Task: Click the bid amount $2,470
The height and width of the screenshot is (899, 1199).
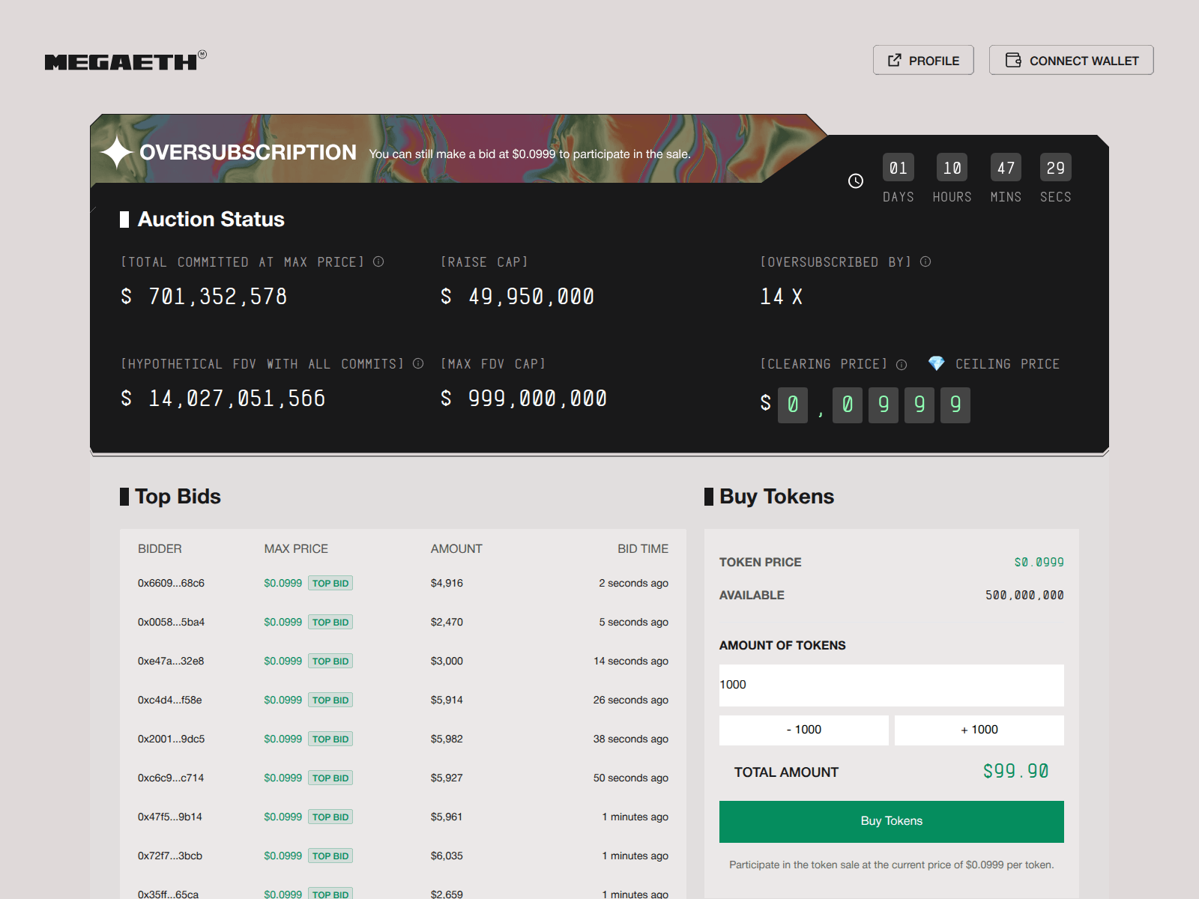Action: (447, 622)
